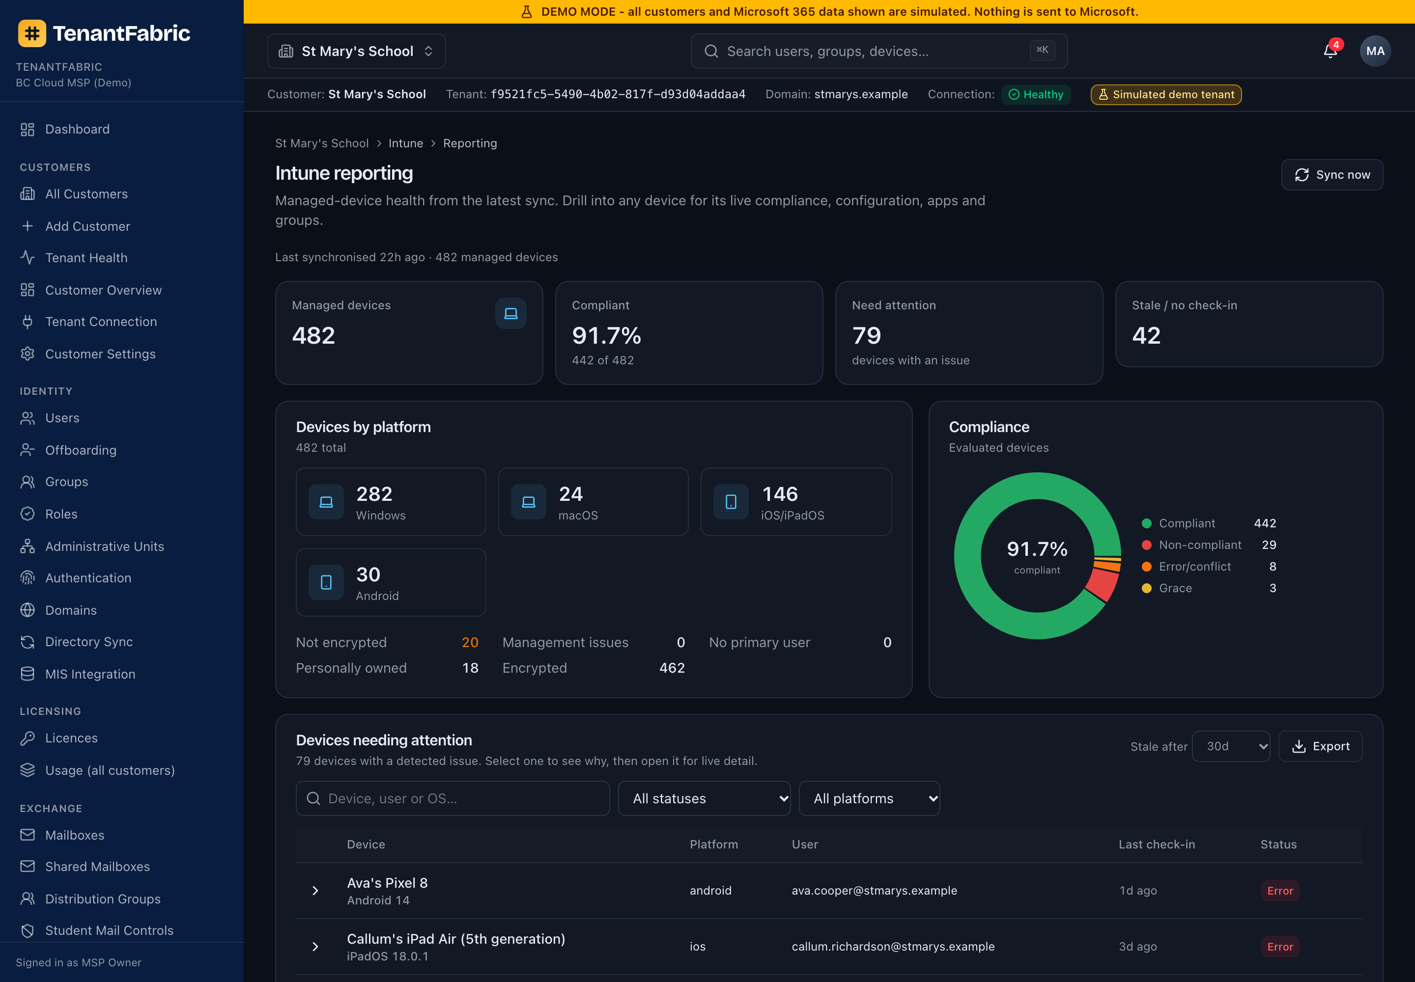Click the Dashboard grid icon in sidebar

click(28, 129)
